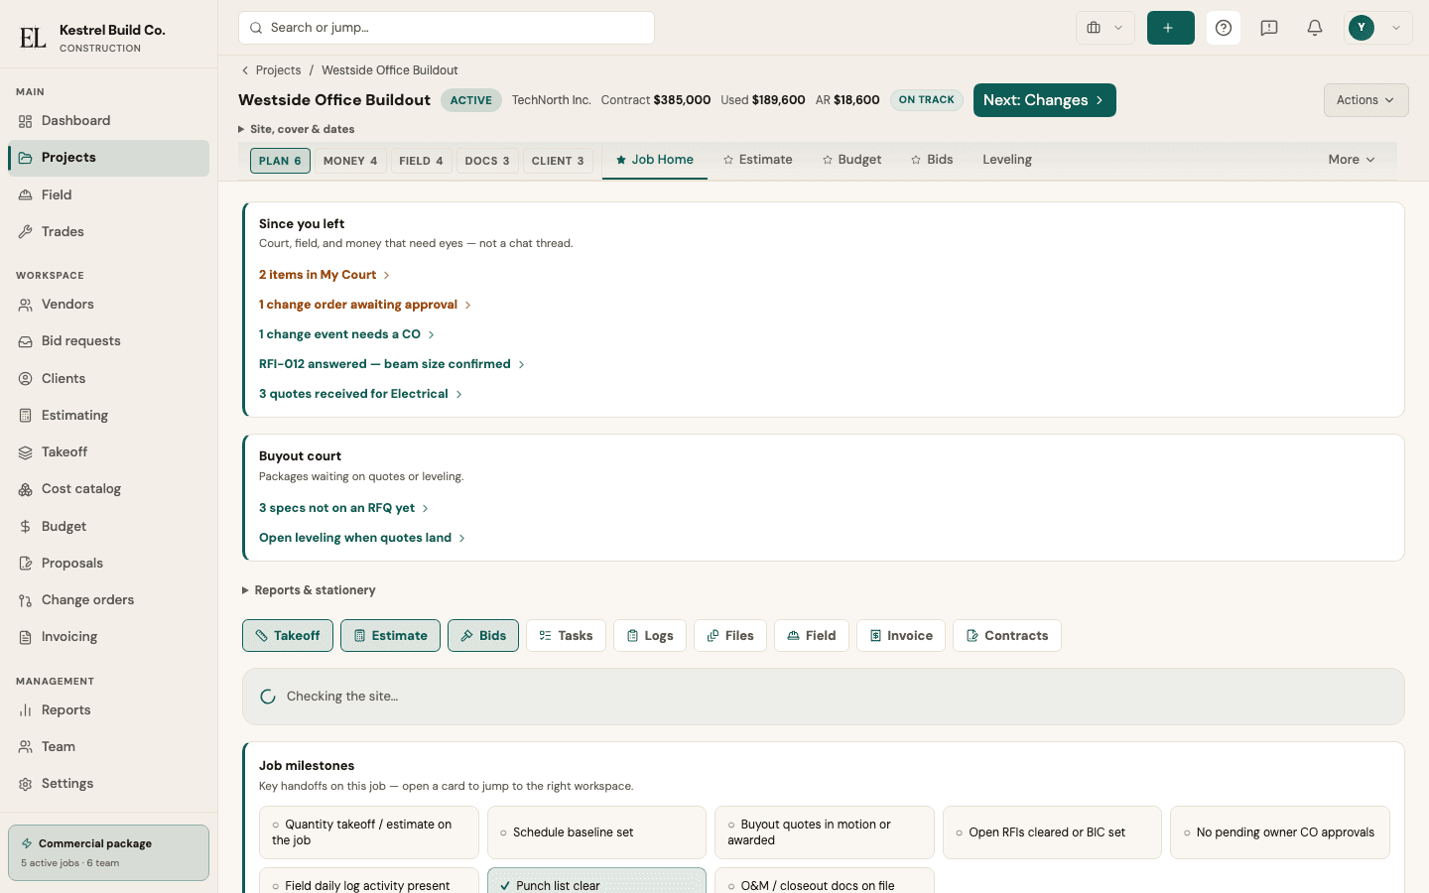Click the Trades wrench sidebar icon
1429x893 pixels.
(x=26, y=232)
